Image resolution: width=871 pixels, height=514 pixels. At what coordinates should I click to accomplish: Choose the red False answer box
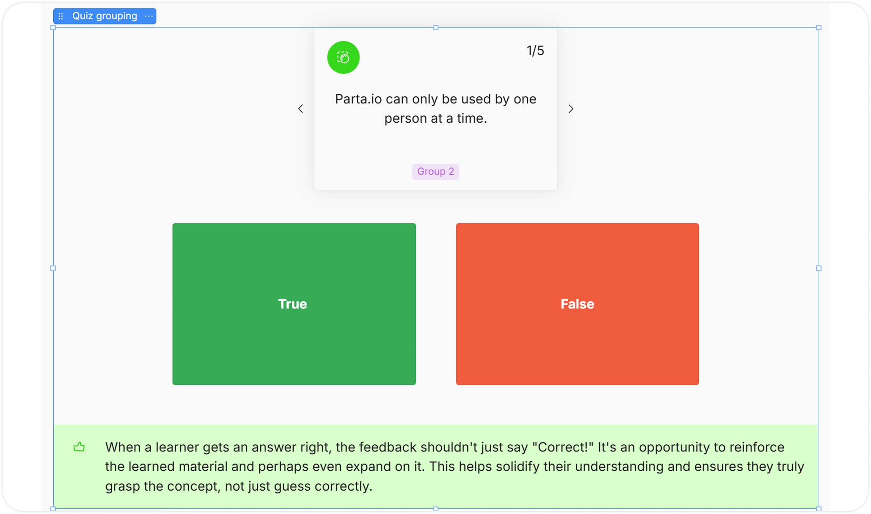(577, 304)
